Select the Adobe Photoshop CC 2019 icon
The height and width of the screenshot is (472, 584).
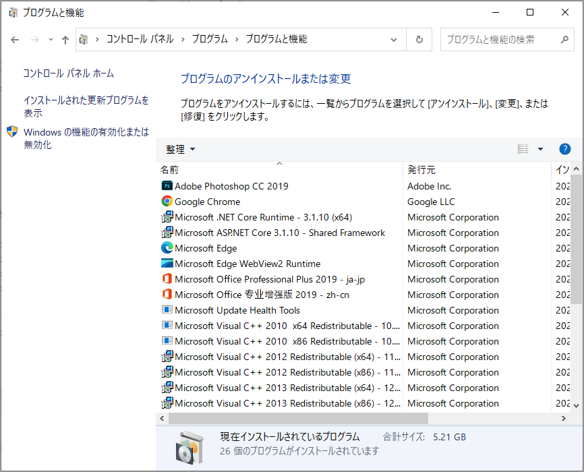[x=166, y=186]
